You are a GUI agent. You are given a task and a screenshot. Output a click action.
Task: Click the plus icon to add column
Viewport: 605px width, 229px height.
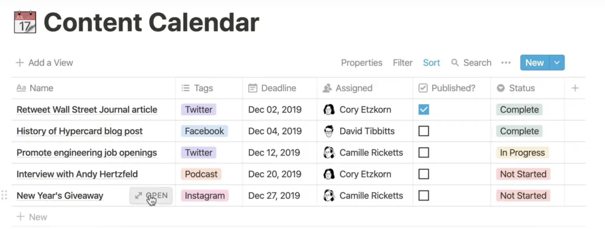[x=575, y=88]
